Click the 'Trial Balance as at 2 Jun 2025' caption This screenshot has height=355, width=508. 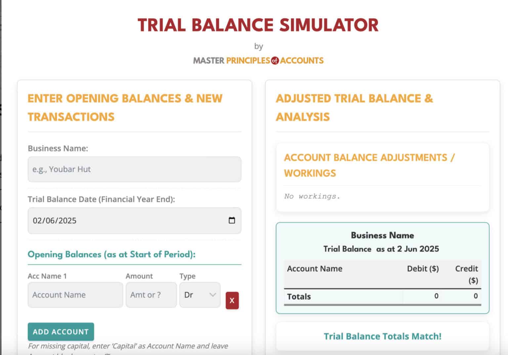[x=381, y=249]
